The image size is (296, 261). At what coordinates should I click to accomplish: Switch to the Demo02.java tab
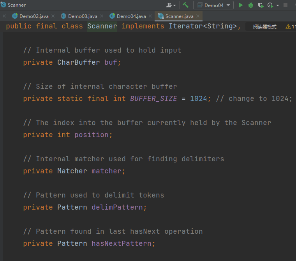pyautogui.click(x=34, y=16)
